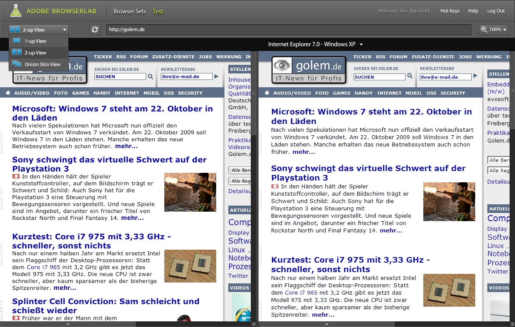Click the left pane horizontal scrollbar

(68, 324)
